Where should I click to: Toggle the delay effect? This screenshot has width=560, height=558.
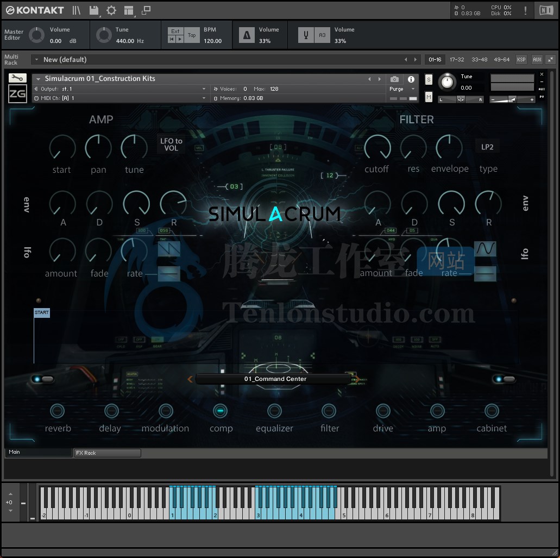pyautogui.click(x=111, y=411)
